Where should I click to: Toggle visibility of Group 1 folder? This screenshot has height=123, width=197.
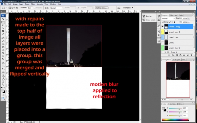[163, 52]
